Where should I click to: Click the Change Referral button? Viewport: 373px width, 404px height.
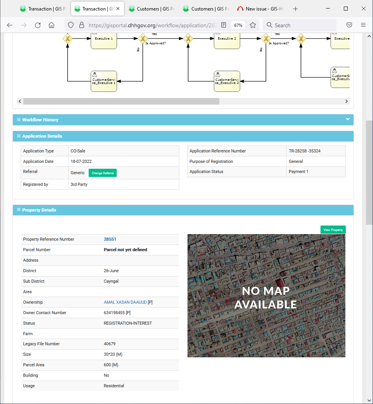[x=103, y=173]
